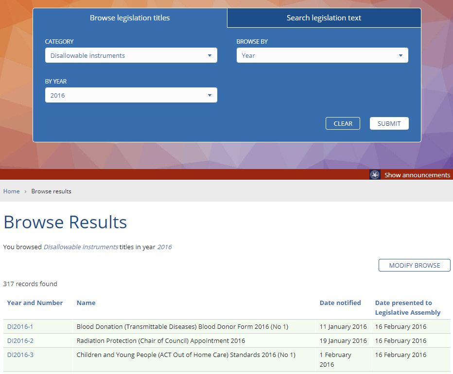Image resolution: width=453 pixels, height=374 pixels.
Task: Switch to Search legislation text tab
Action: tap(324, 18)
